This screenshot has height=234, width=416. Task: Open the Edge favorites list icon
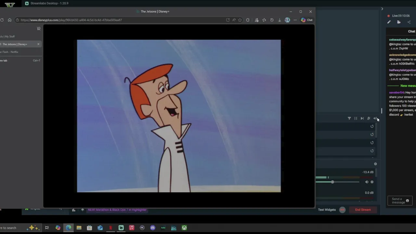click(264, 20)
